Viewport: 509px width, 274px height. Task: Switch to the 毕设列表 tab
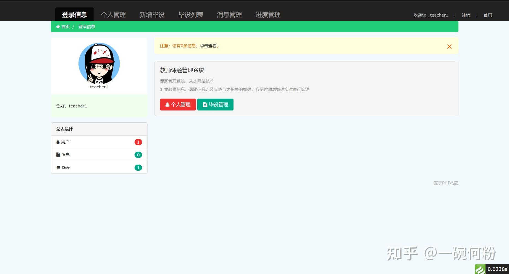(191, 15)
